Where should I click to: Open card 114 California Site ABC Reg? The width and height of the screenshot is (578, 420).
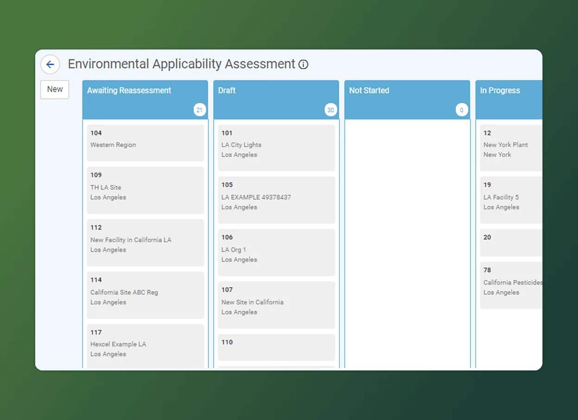point(145,295)
